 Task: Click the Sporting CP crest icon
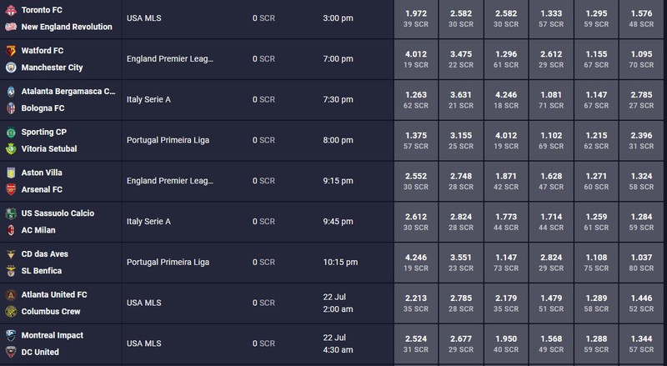click(x=11, y=132)
